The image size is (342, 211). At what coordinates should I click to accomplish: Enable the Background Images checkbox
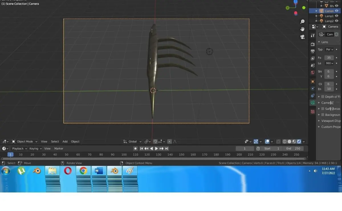point(323,115)
